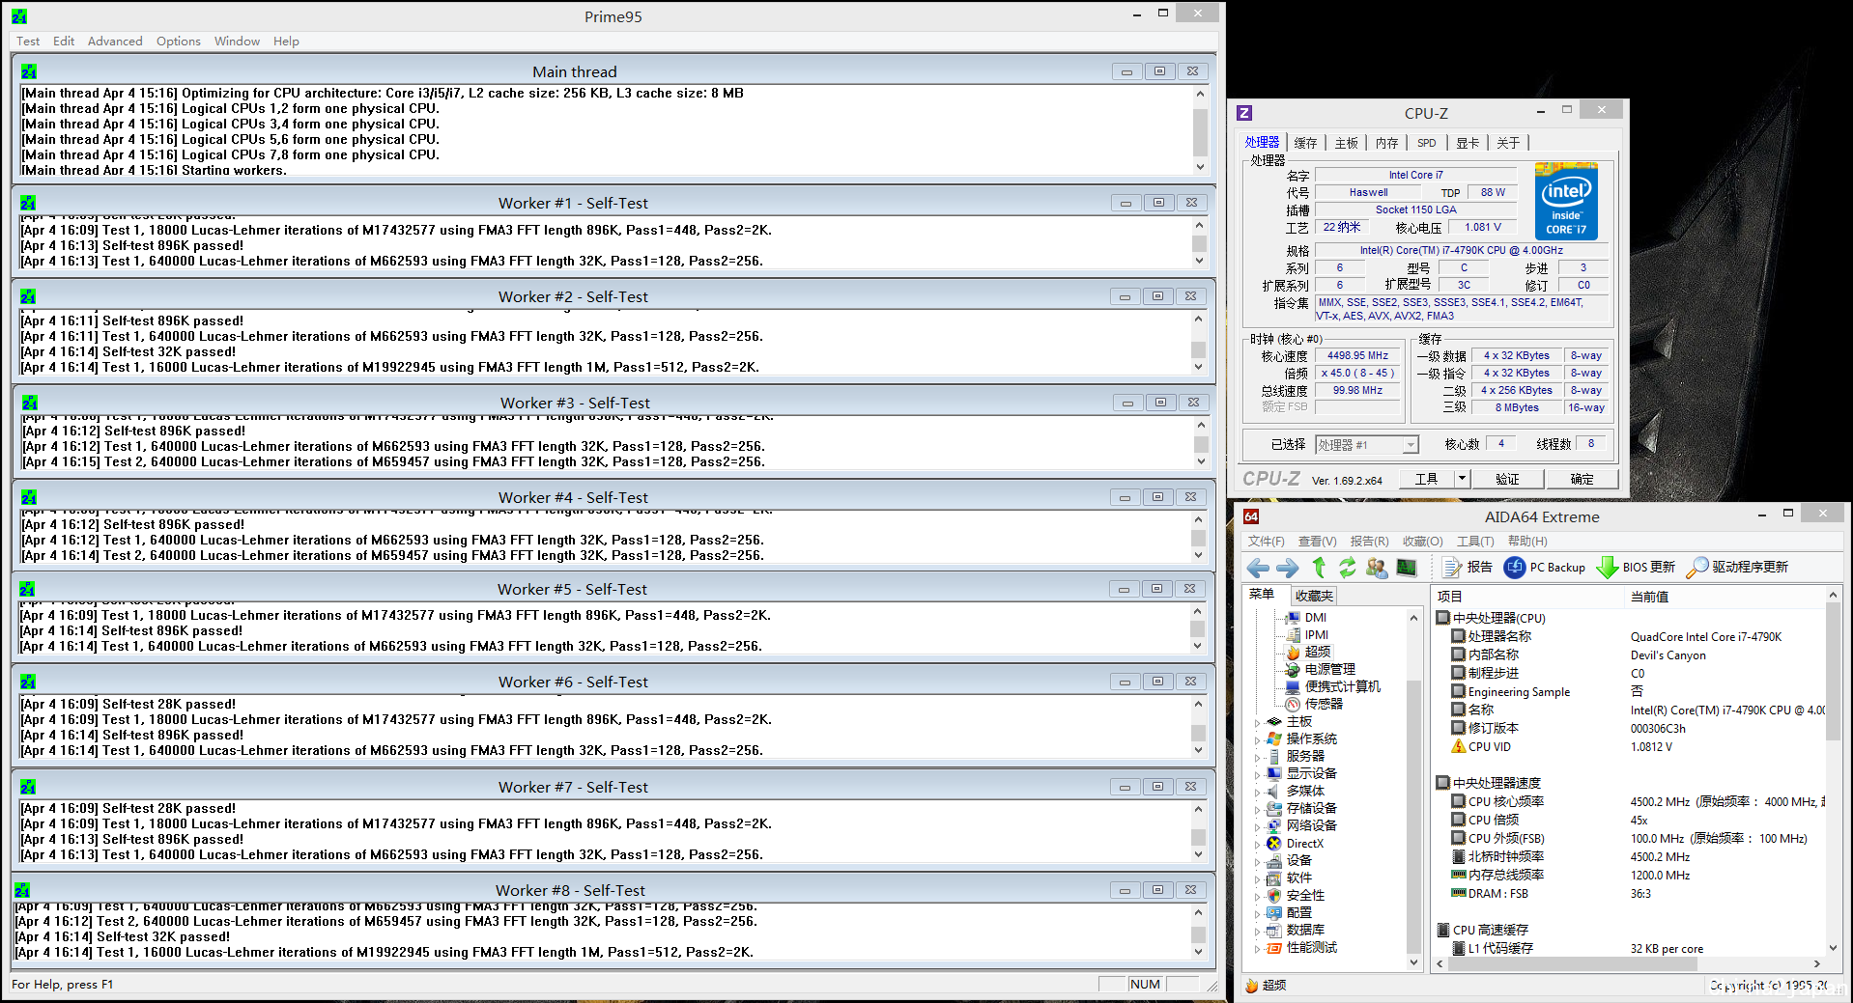Click the 报告 report toolbar icon
1853x1003 pixels.
click(1451, 568)
